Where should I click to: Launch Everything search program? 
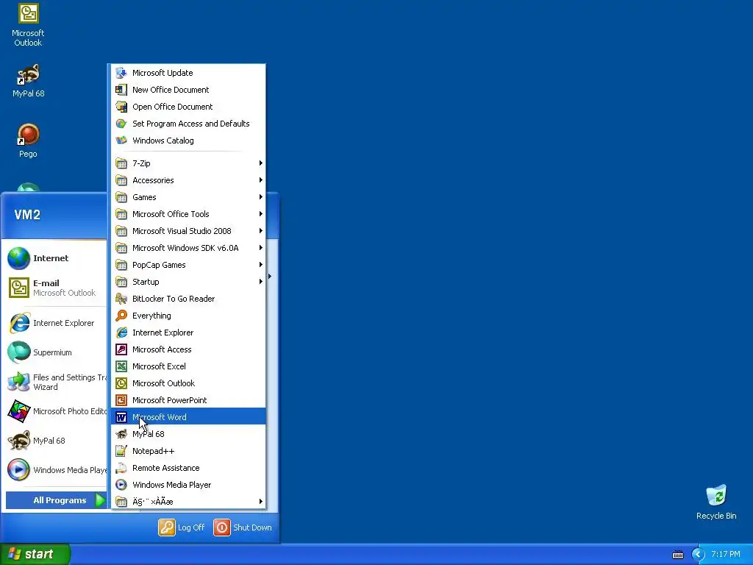click(x=188, y=316)
